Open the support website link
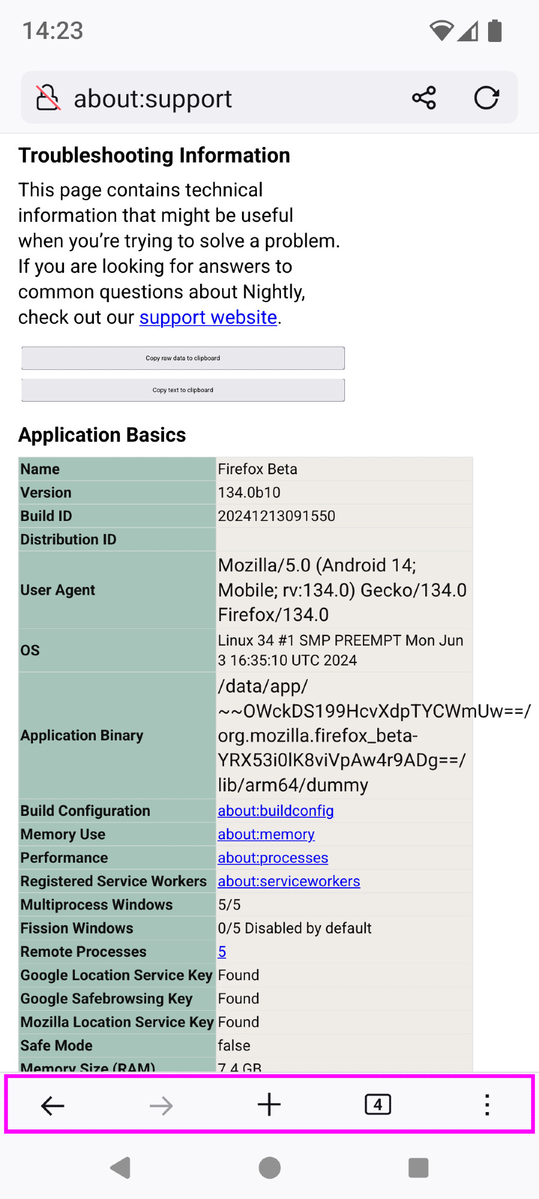The image size is (539, 1199). (208, 317)
